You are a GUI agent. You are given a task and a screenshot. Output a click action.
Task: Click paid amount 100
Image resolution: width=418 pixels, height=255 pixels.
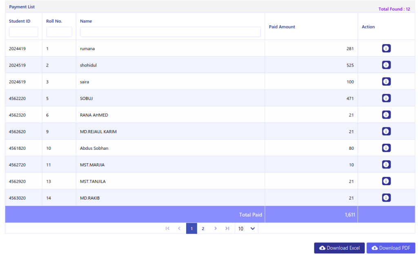(350, 82)
